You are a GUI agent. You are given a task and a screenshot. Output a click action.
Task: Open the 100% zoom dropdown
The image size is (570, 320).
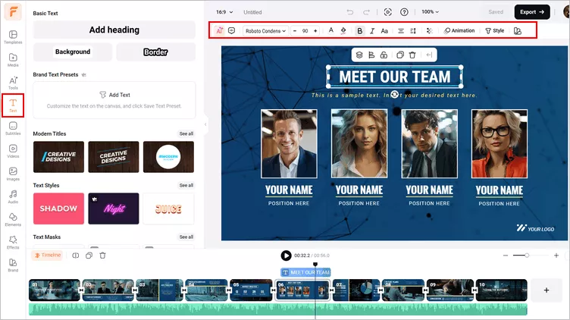pos(430,12)
